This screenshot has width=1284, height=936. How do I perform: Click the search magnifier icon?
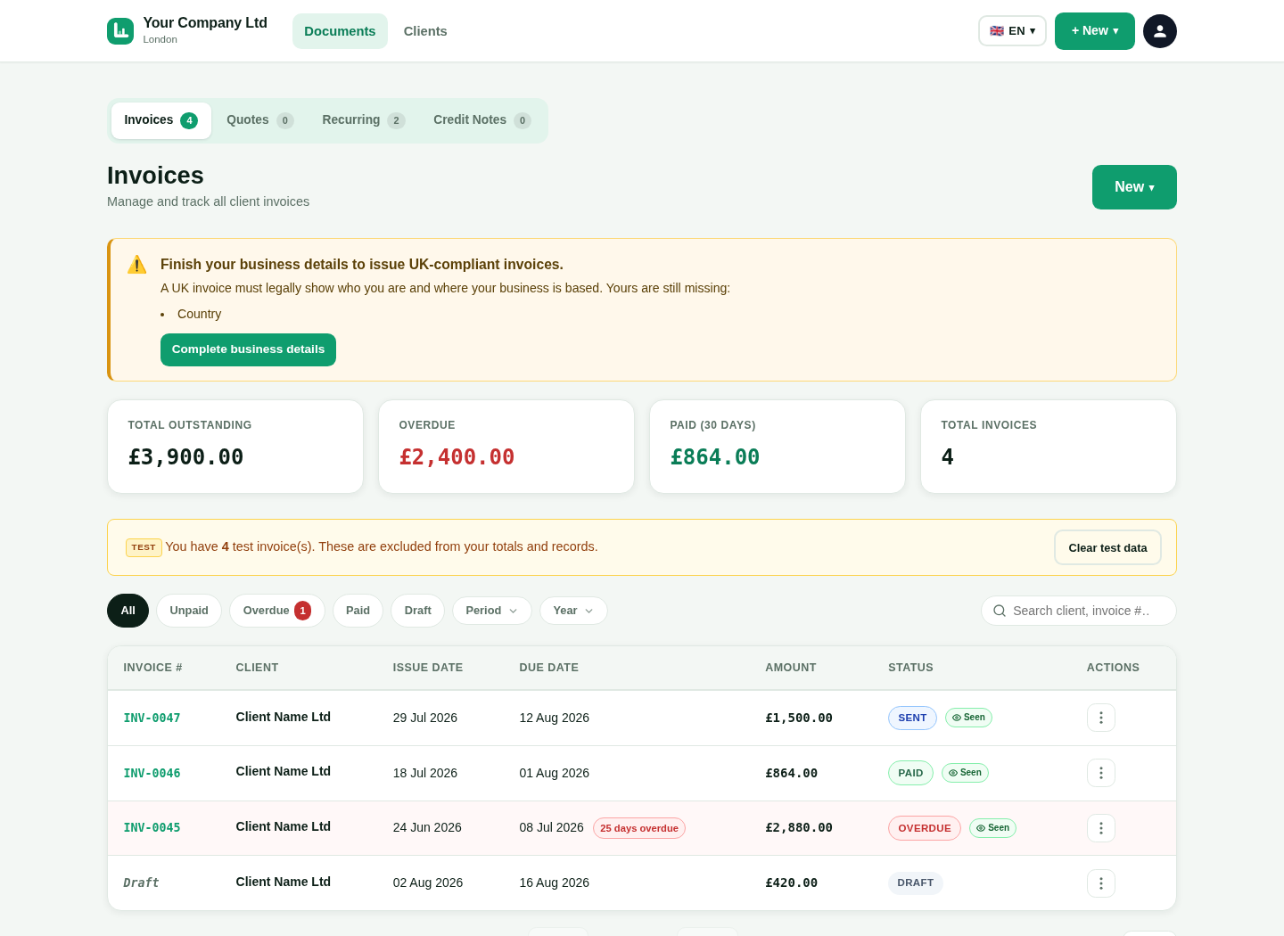tap(1000, 611)
